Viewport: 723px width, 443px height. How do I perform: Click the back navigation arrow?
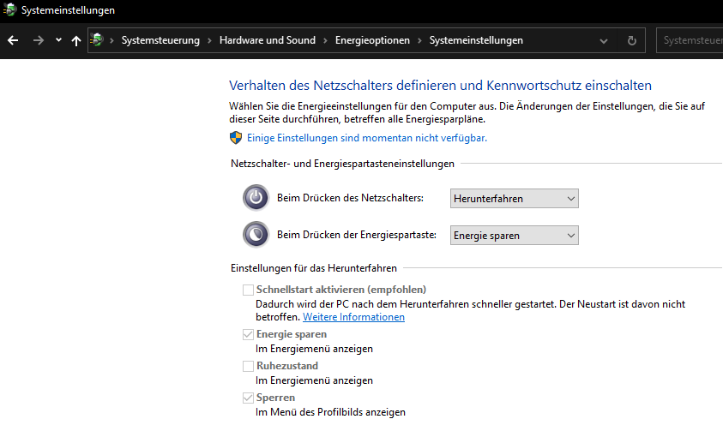[13, 40]
